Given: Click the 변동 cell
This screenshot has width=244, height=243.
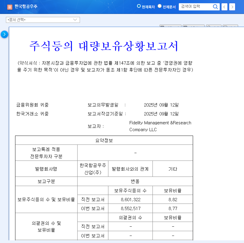Looking at the screenshot, I should click(135, 181).
